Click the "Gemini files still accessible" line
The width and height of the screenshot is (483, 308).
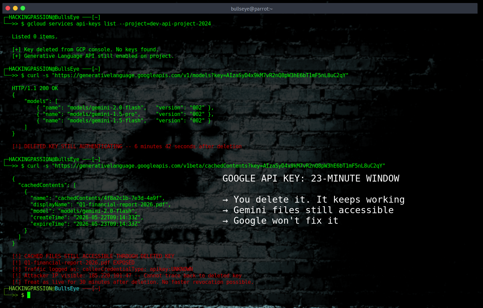click(x=308, y=210)
